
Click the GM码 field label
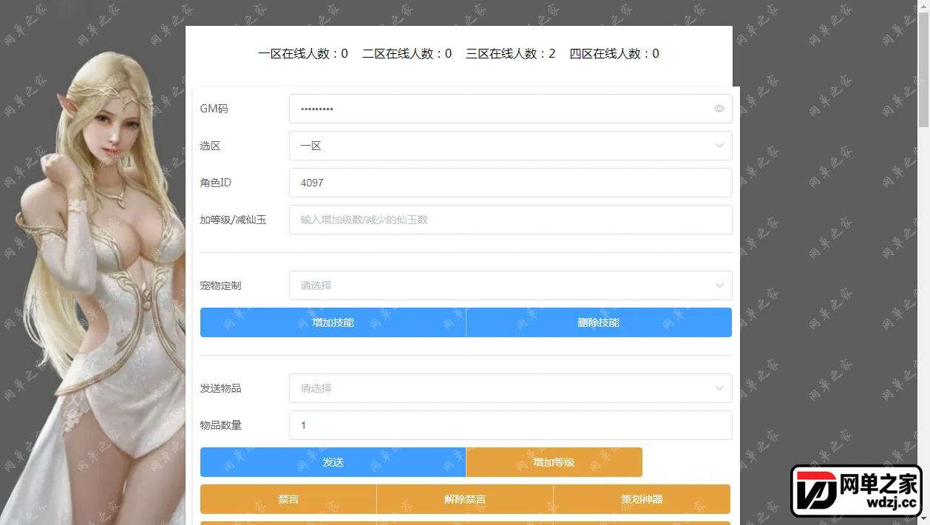coord(214,109)
